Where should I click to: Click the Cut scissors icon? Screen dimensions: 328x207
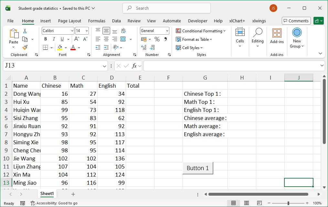25,31
